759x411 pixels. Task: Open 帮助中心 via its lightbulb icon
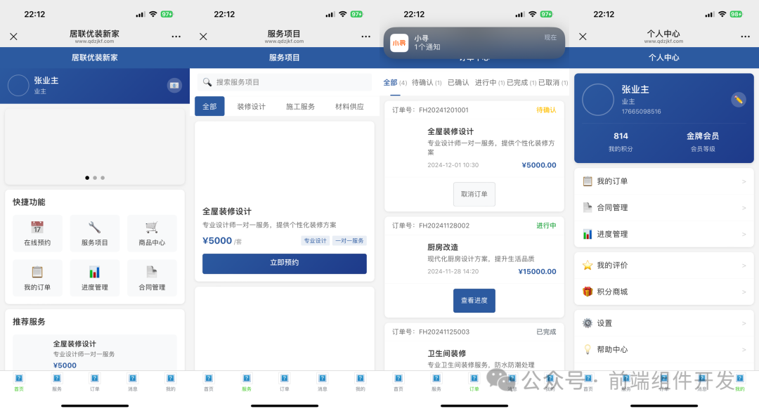[x=588, y=349]
